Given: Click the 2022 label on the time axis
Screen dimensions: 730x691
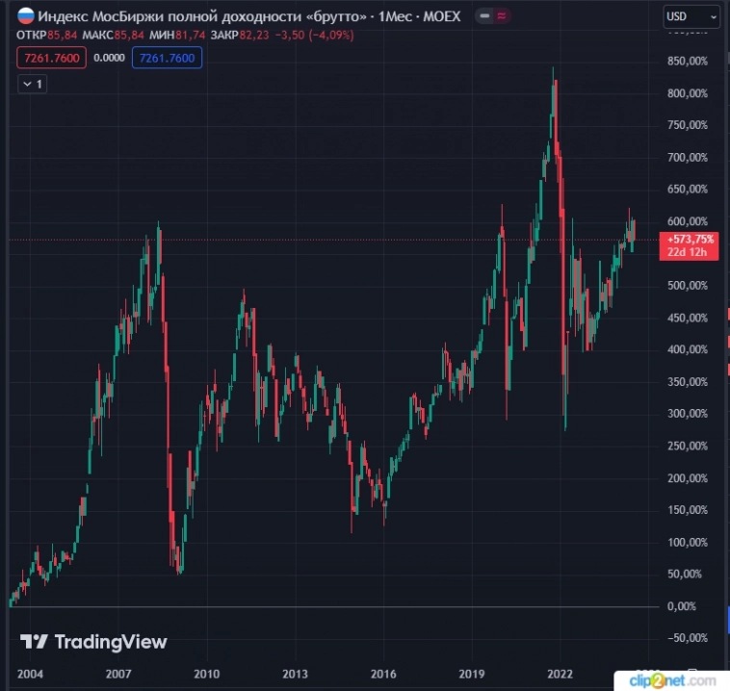Looking at the screenshot, I should pos(561,674).
